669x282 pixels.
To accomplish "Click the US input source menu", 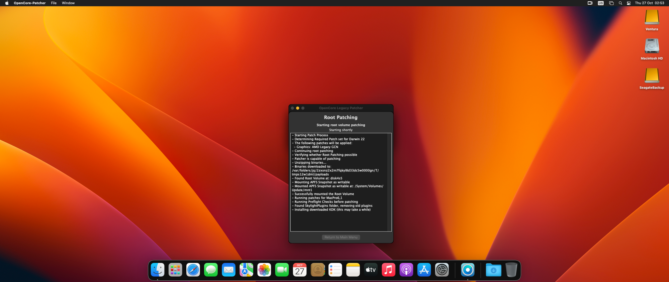I will (x=601, y=3).
